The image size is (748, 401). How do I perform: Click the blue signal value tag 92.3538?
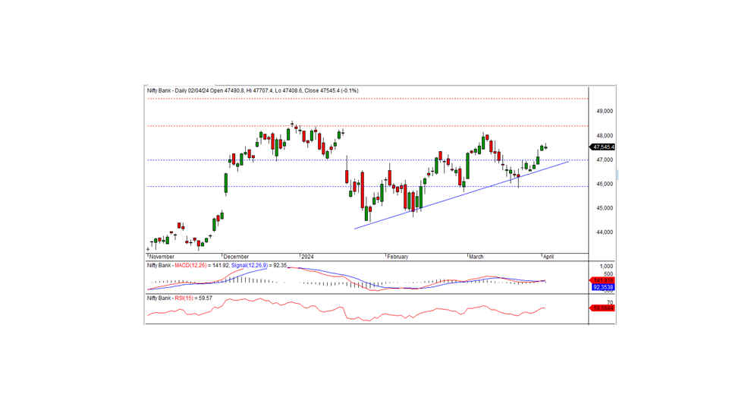pyautogui.click(x=603, y=287)
